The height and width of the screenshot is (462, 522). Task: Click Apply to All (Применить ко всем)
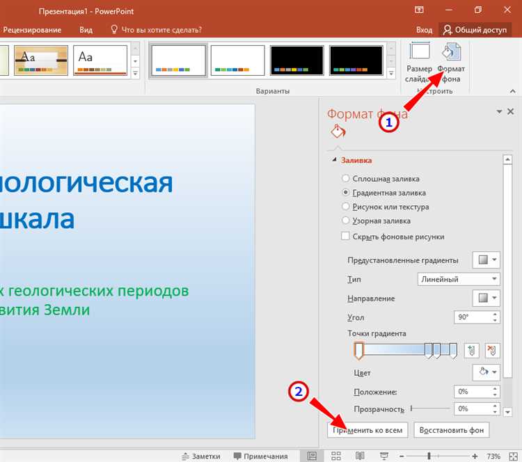[367, 430]
